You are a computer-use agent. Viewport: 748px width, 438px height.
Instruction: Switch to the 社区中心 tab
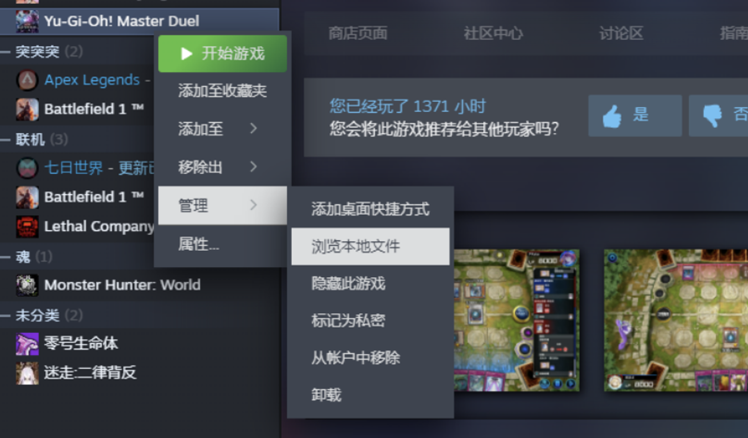tap(493, 33)
